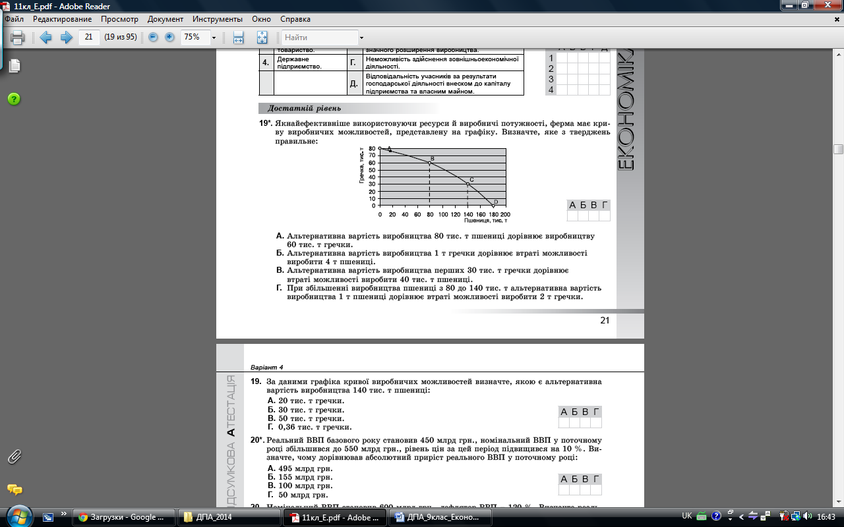Viewport: 844px width, 527px height.
Task: Click the taskbar clock 16:43
Action: (826, 516)
